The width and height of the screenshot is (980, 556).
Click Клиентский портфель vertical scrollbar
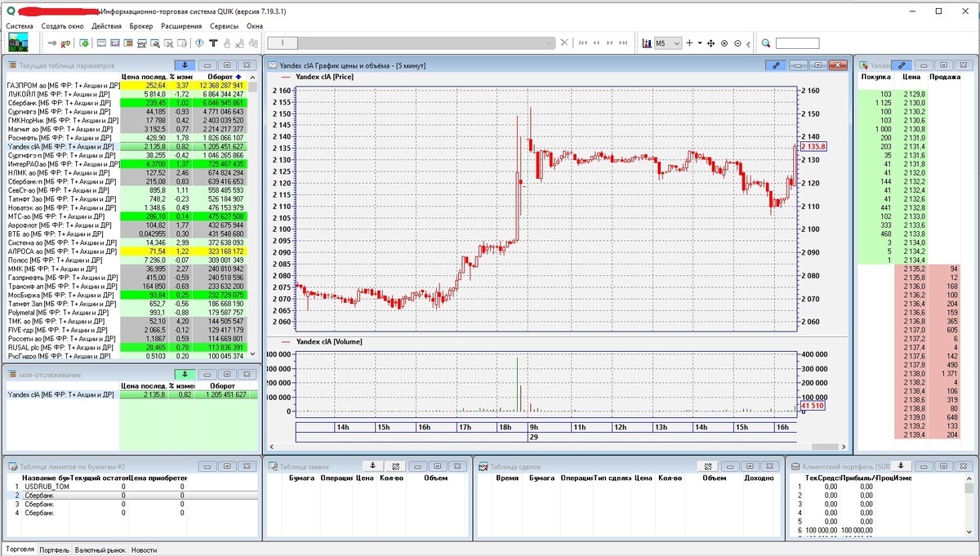[969, 505]
